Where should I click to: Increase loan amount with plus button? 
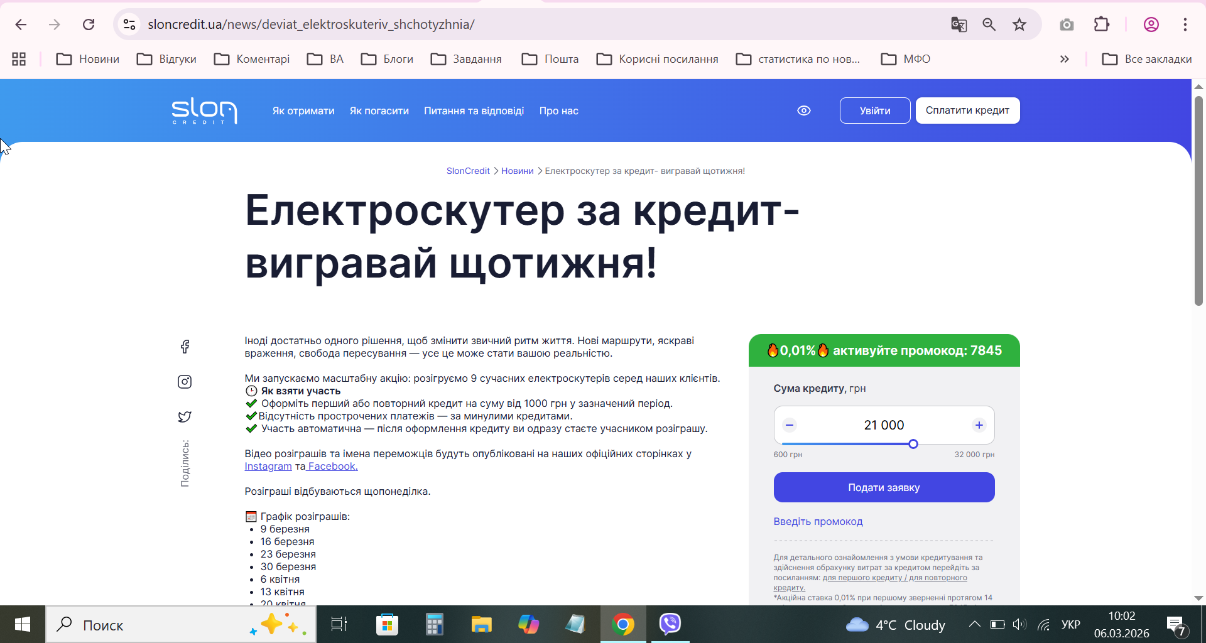pyautogui.click(x=979, y=425)
